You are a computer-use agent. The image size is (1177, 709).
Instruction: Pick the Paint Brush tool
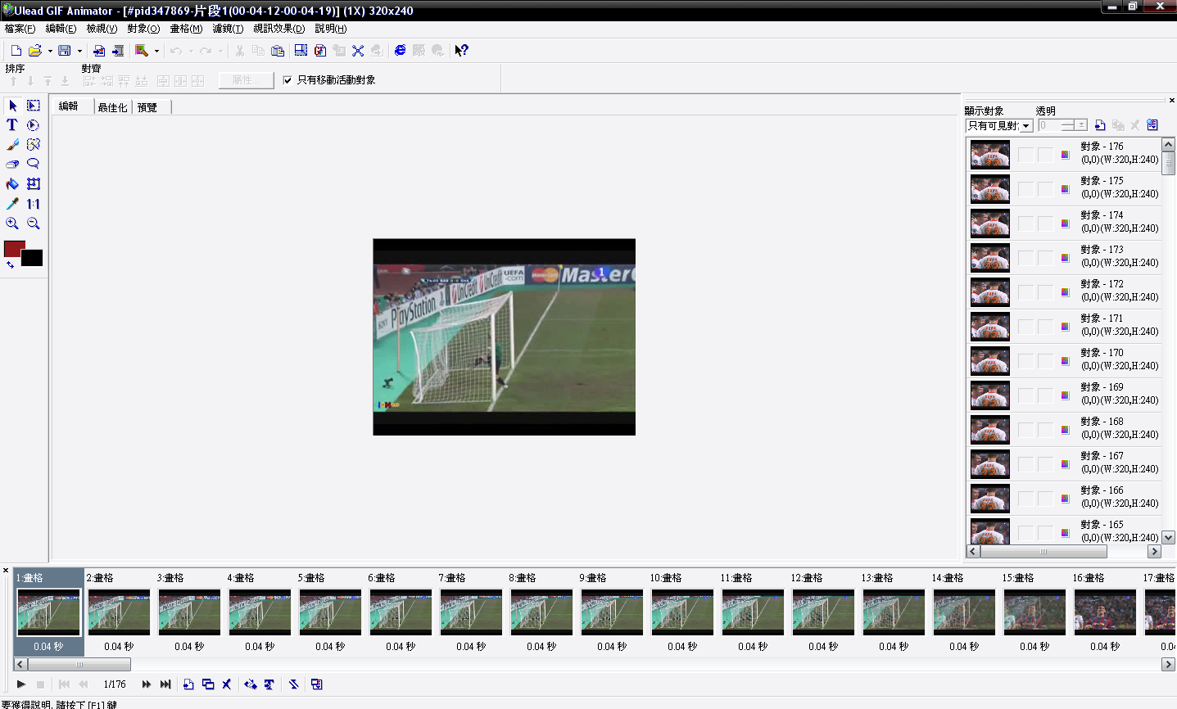(x=12, y=145)
